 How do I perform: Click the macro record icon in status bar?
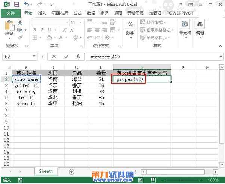coord(20,180)
